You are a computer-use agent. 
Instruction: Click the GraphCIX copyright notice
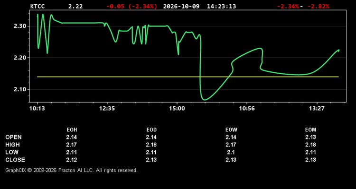point(71,170)
